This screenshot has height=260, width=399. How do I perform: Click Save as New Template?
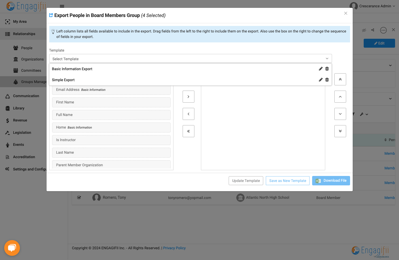288,181
